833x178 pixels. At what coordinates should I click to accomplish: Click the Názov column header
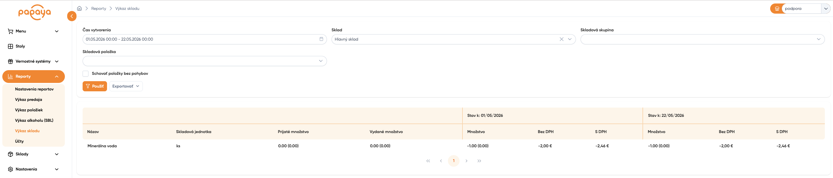point(93,132)
